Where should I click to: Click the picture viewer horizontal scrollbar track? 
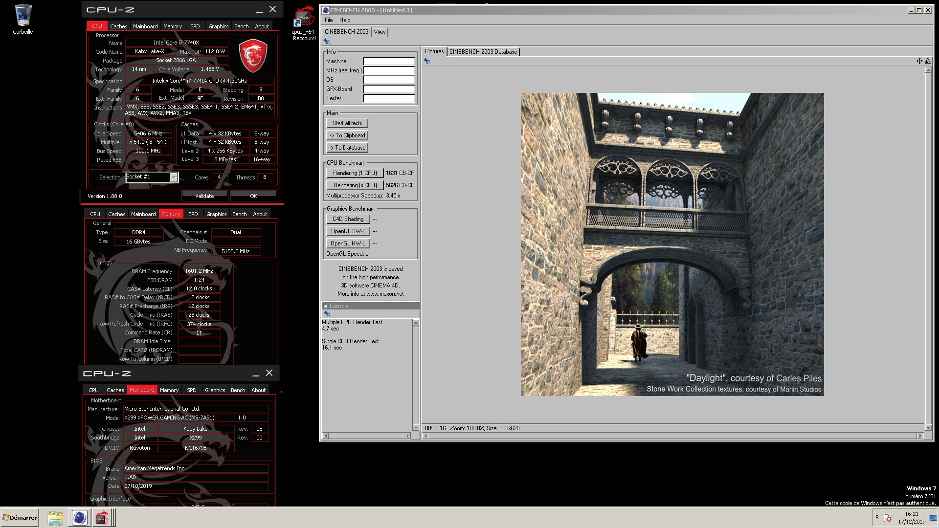(672, 436)
